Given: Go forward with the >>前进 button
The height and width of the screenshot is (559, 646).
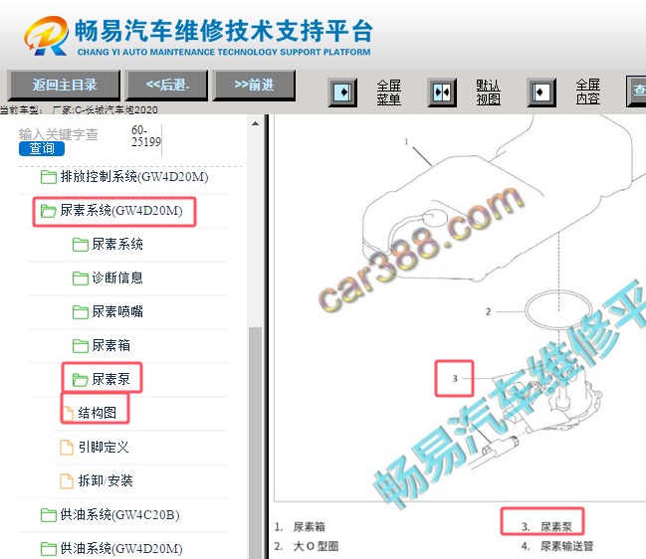Looking at the screenshot, I should (x=254, y=86).
